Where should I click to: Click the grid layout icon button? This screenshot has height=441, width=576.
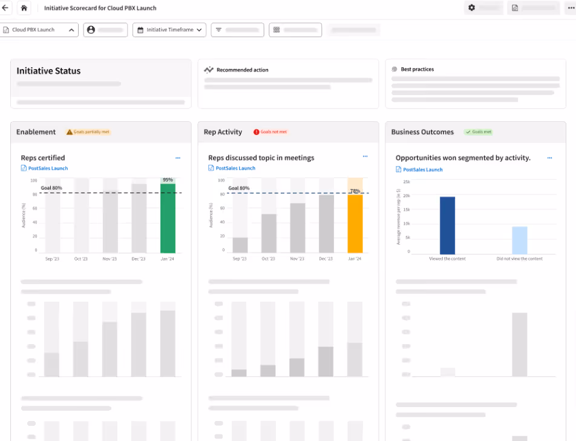point(295,30)
